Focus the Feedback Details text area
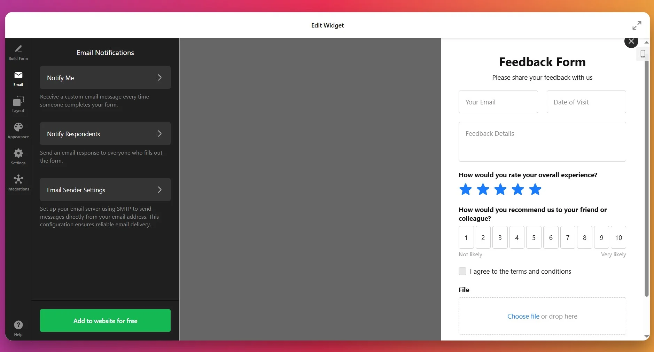This screenshot has width=654, height=352. pos(542,142)
